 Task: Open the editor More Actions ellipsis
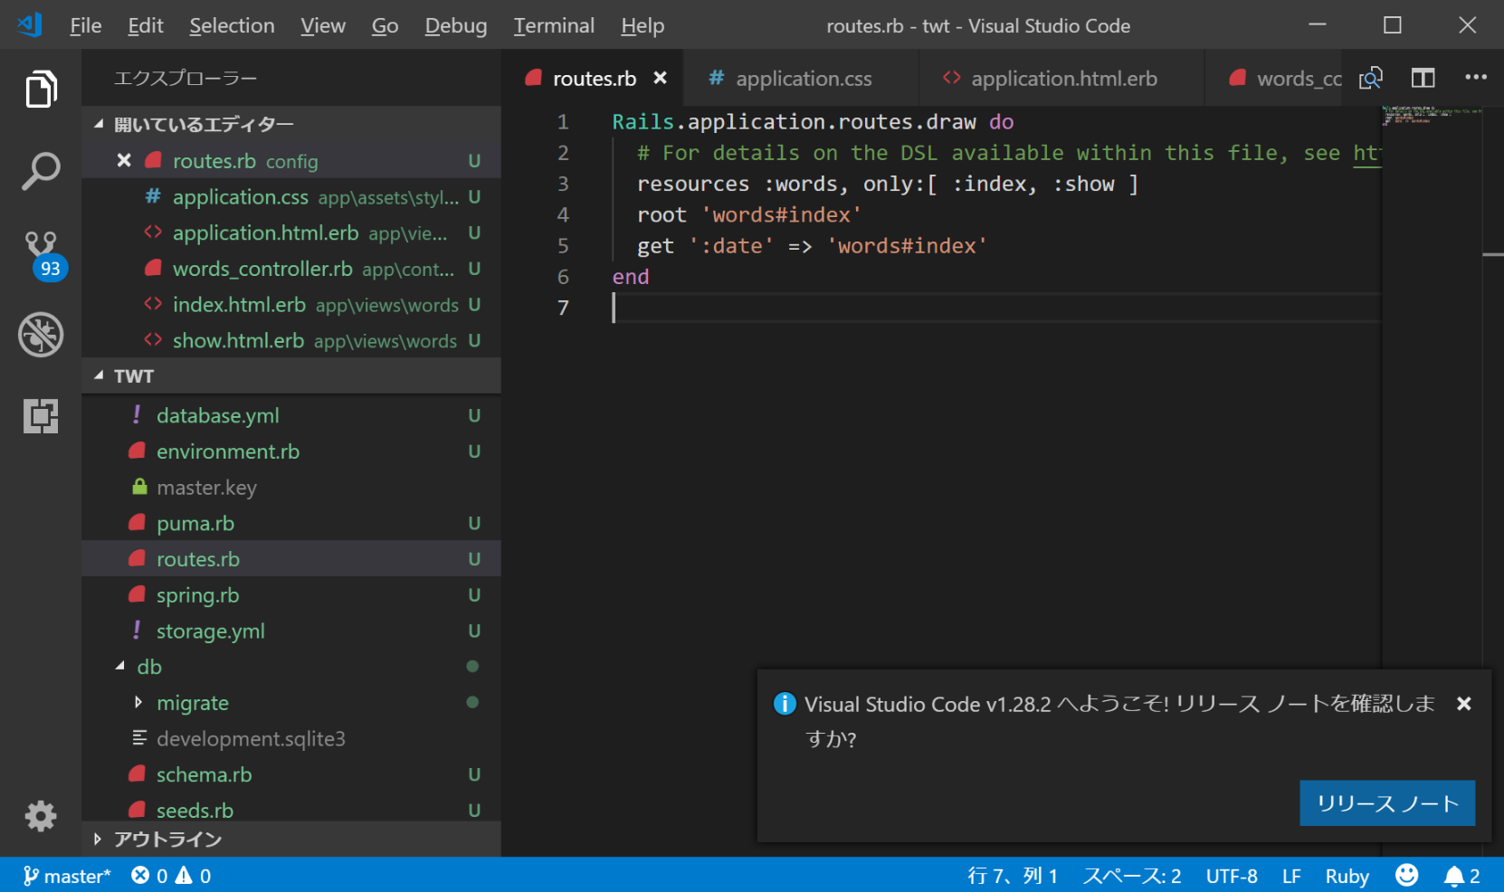coord(1475,79)
